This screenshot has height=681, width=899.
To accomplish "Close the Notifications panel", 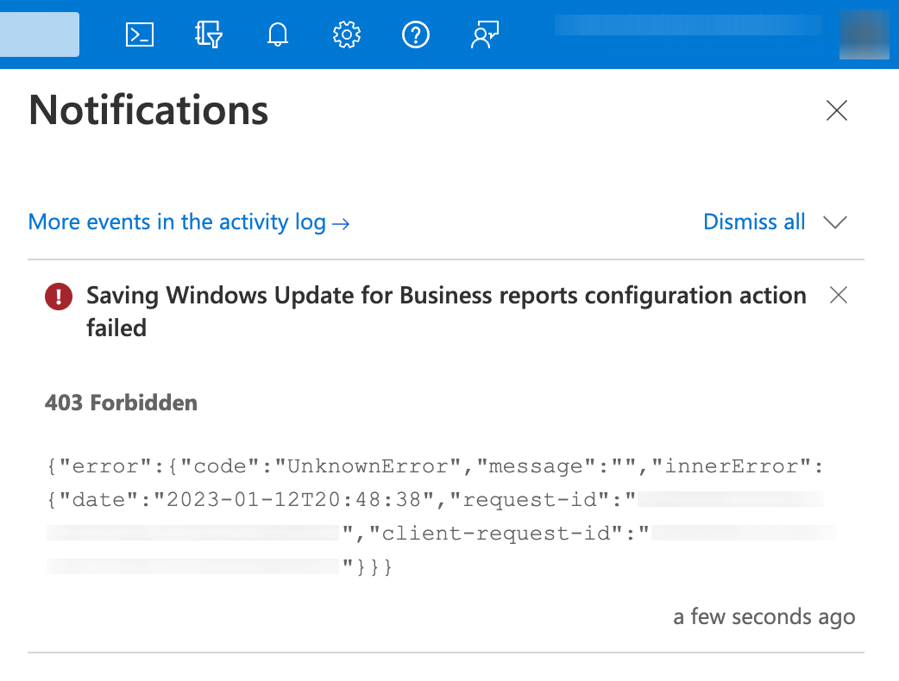I will [x=837, y=110].
